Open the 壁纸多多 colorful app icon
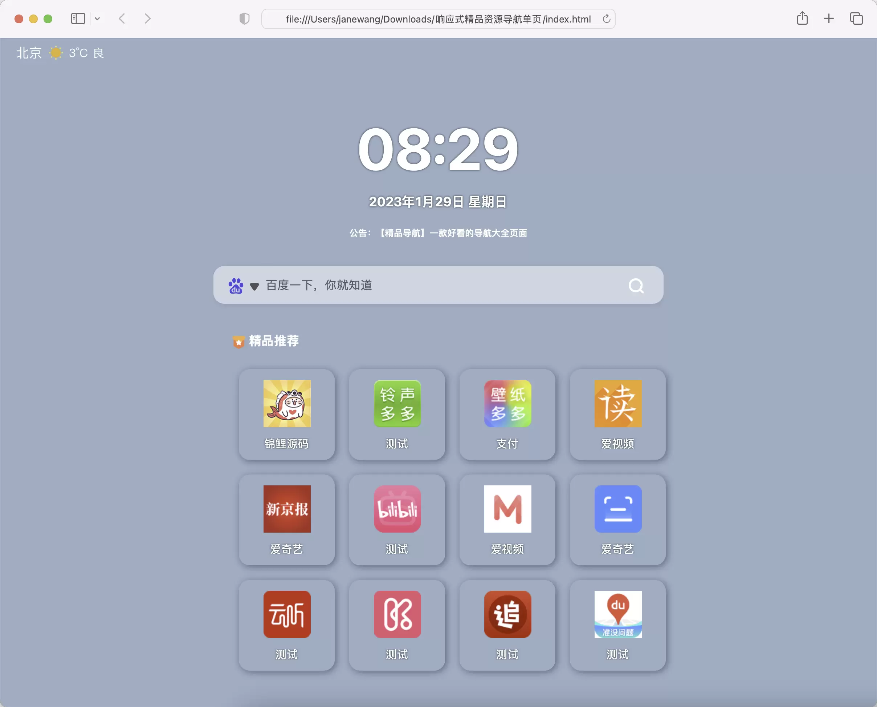This screenshot has width=877, height=707. coord(507,404)
